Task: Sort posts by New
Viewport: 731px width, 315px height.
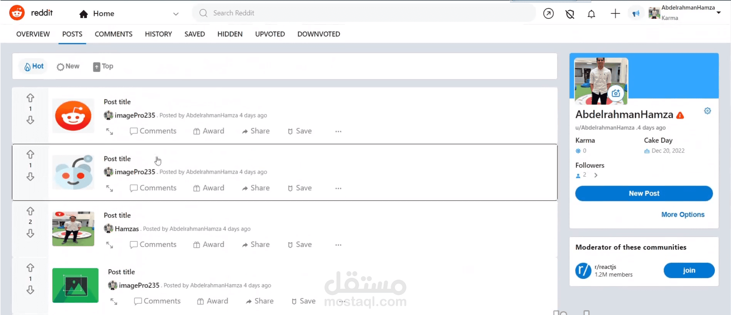Action: pyautogui.click(x=68, y=66)
